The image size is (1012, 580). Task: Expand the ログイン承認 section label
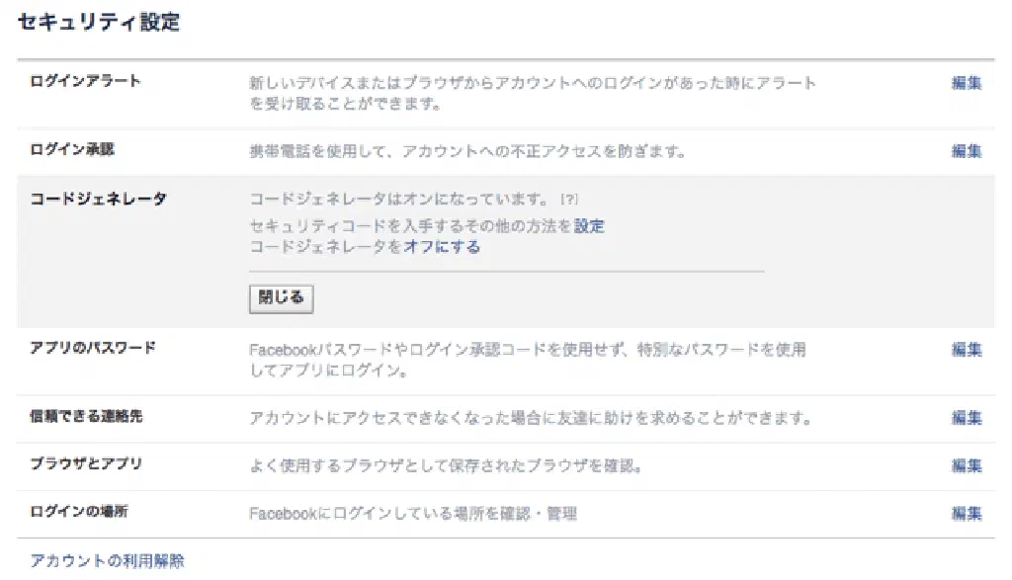tap(72, 149)
